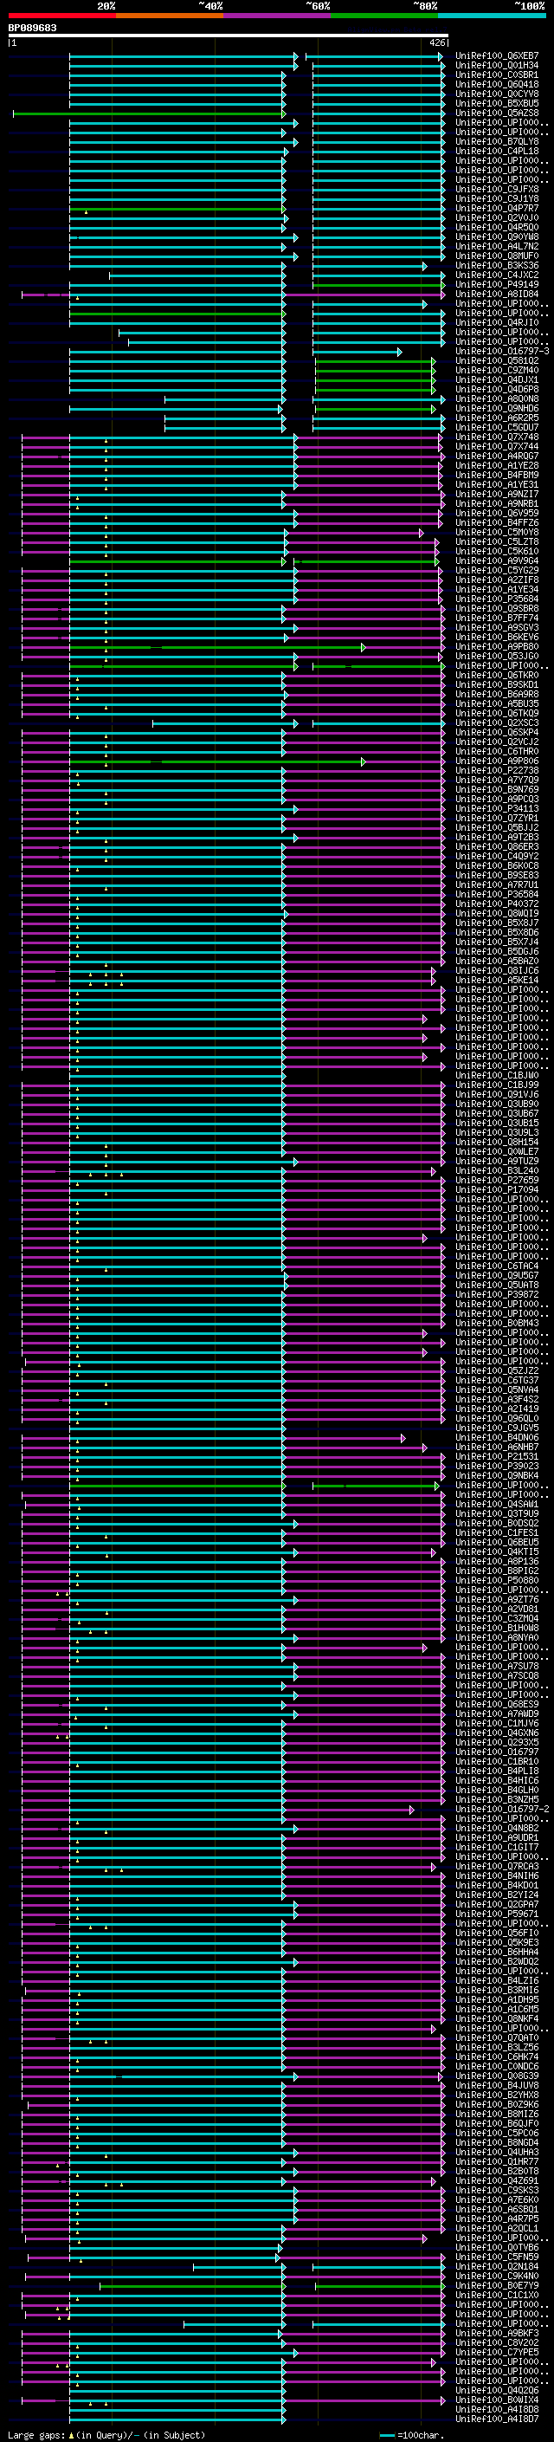Select hit label UniRef100_C4JXC2

pos(496,275)
